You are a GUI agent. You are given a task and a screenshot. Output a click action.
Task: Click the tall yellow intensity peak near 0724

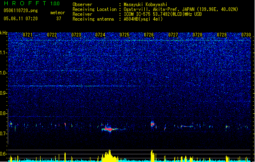(x=109, y=156)
